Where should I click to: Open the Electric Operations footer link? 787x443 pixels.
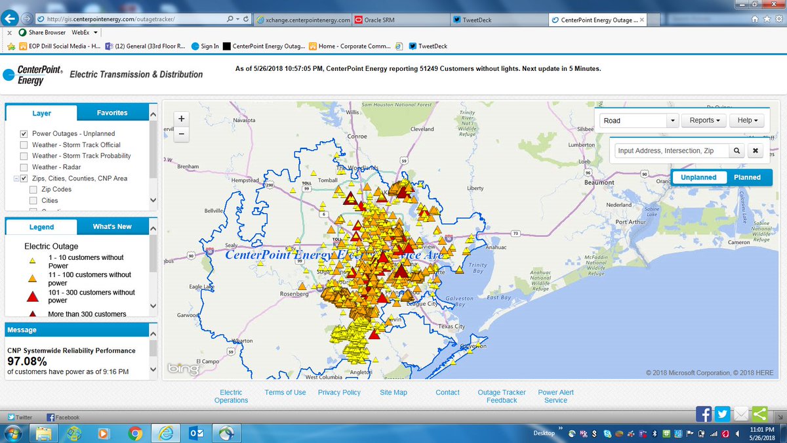click(x=231, y=396)
